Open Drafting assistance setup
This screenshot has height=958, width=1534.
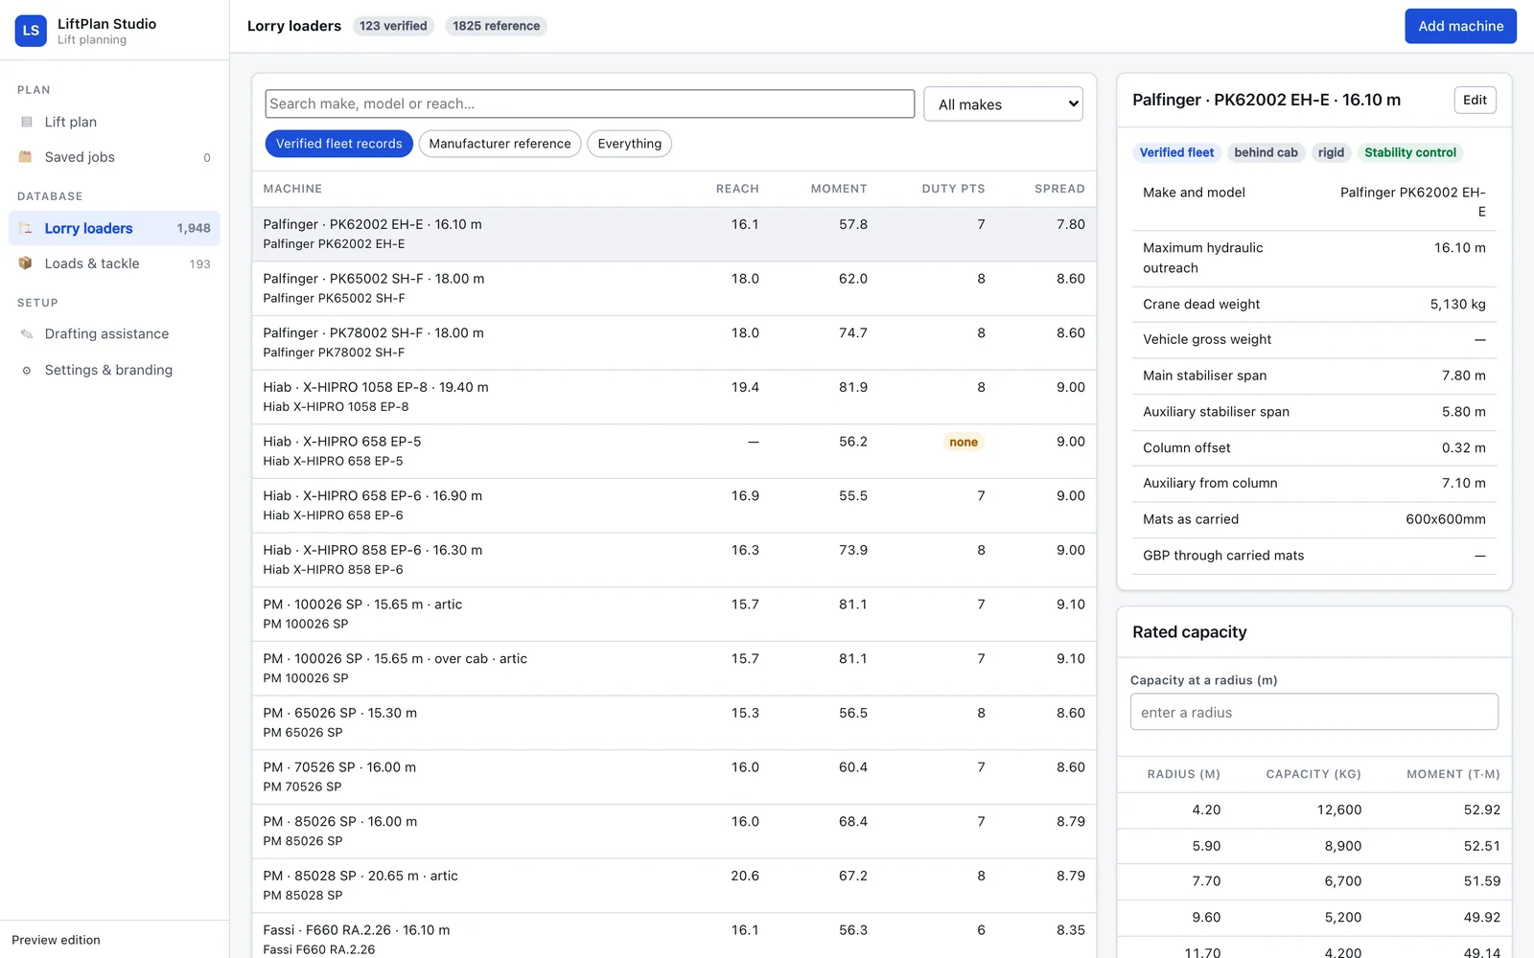click(114, 333)
